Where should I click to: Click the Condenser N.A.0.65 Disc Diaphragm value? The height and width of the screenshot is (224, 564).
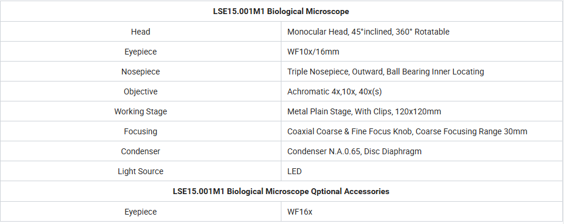[354, 151]
